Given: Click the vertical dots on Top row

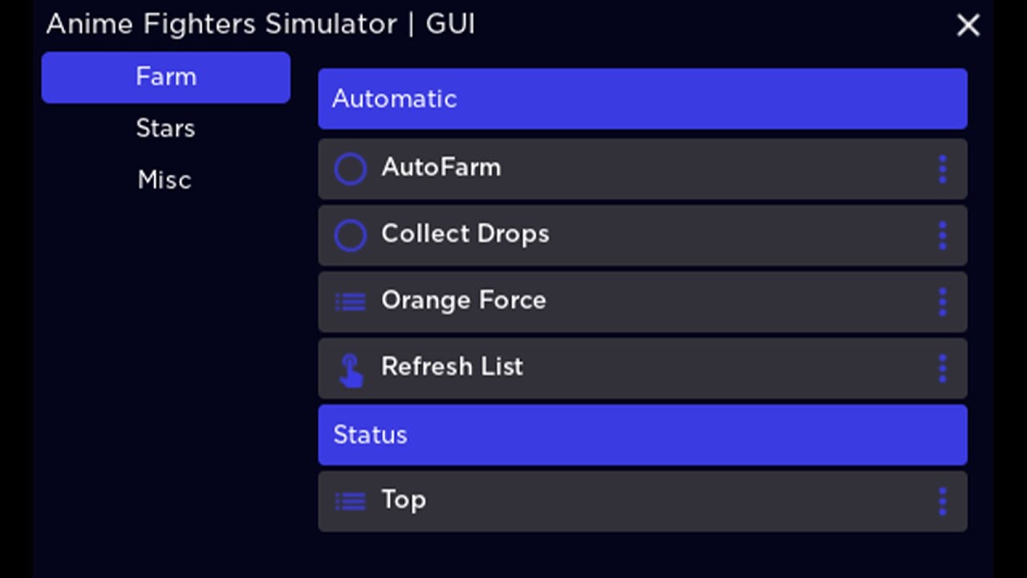Looking at the screenshot, I should pyautogui.click(x=942, y=502).
